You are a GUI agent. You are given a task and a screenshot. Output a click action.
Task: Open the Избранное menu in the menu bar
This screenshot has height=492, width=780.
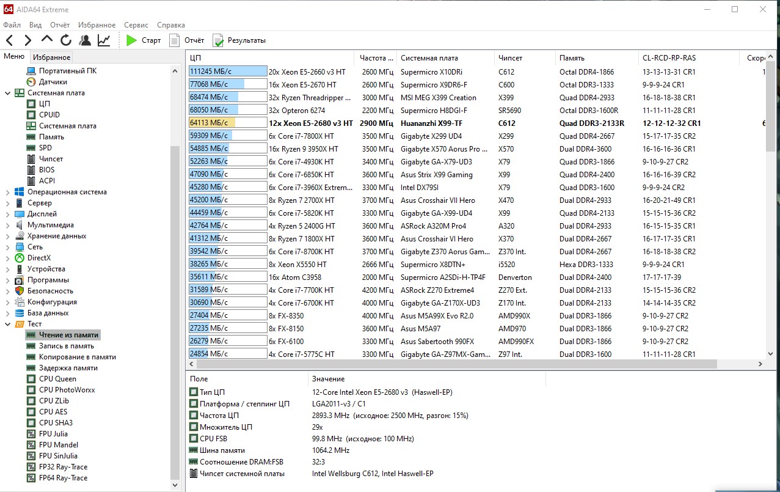click(x=97, y=25)
